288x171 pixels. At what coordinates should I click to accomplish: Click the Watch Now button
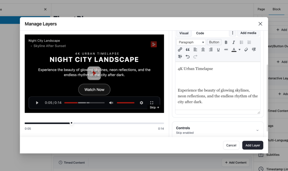pyautogui.click(x=94, y=90)
